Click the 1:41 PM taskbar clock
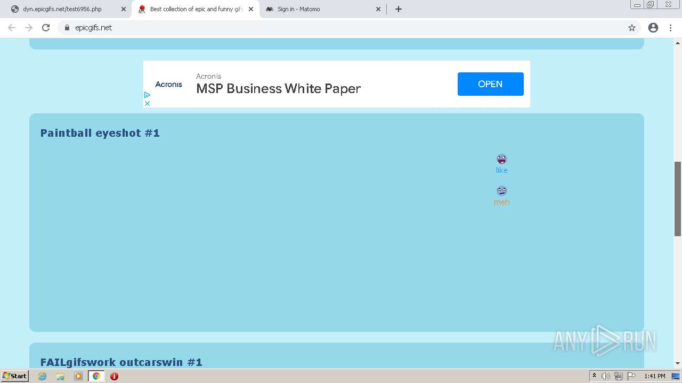Screen dimensions: 682x383 click(x=655, y=376)
